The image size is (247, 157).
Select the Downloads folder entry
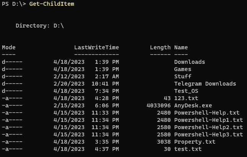click(x=190, y=62)
